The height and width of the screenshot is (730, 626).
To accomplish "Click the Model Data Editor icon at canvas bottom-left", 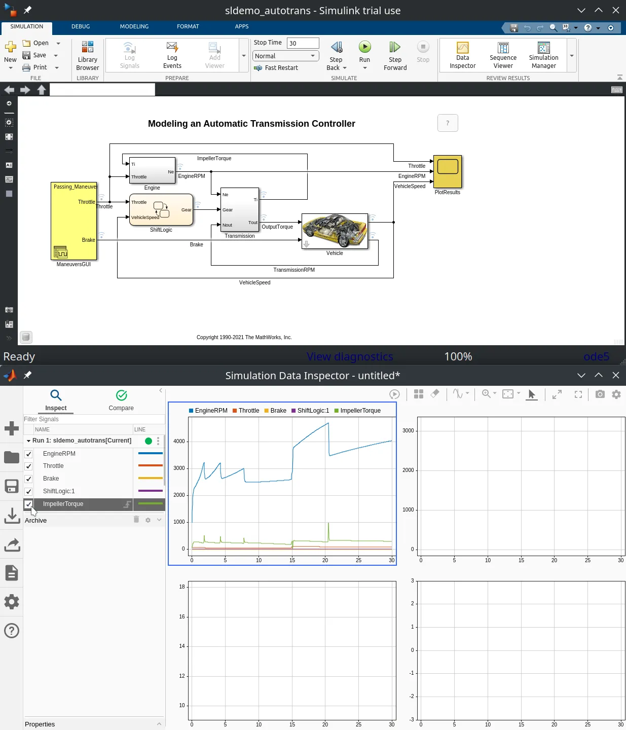I will (x=26, y=337).
